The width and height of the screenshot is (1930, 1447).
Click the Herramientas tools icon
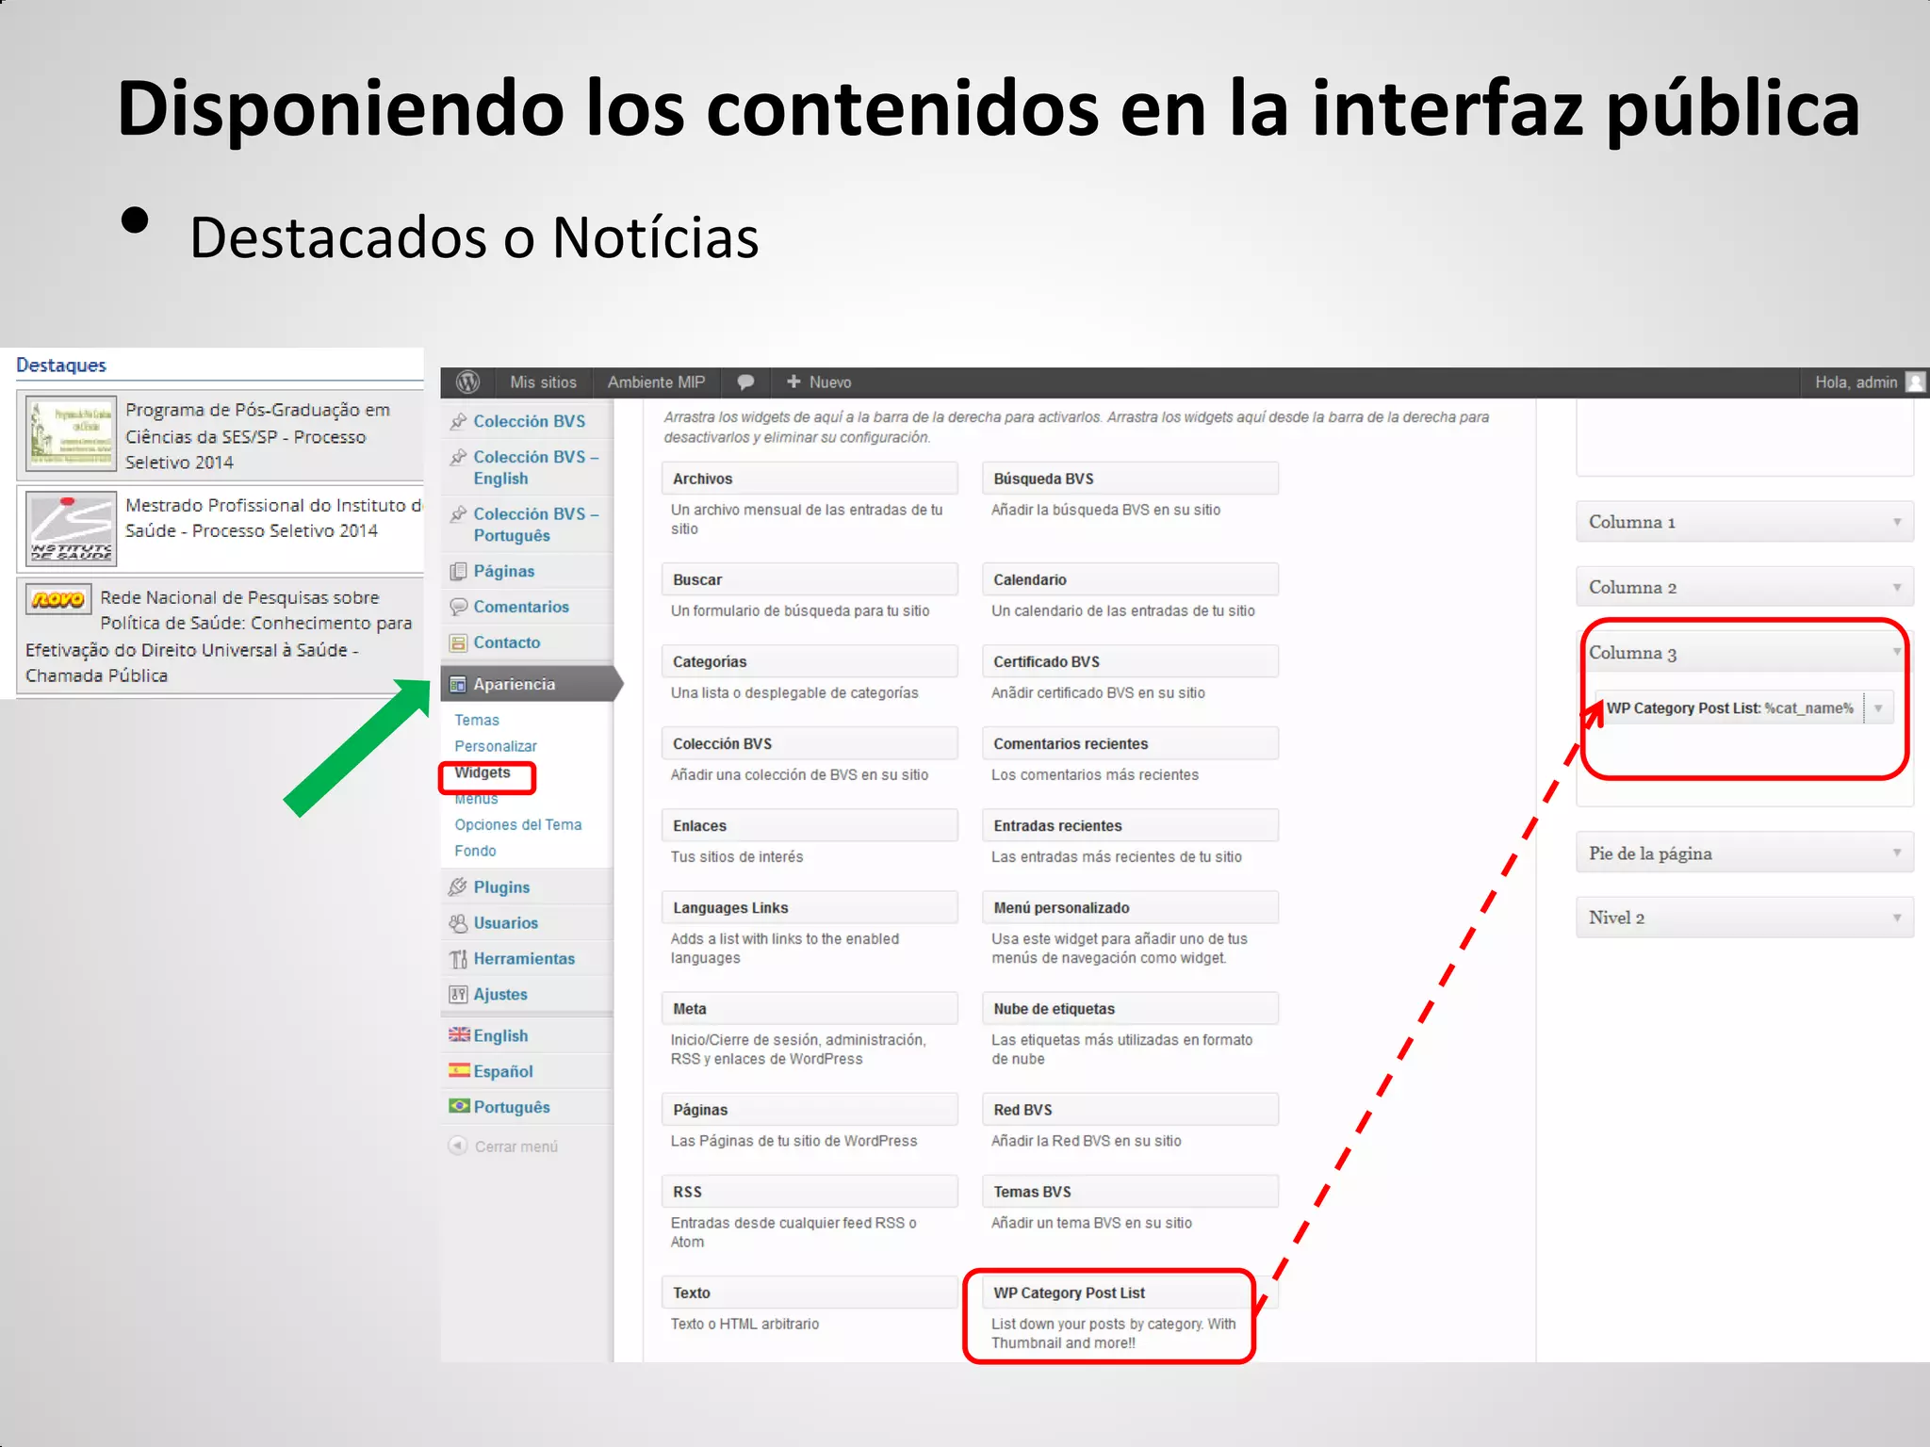coord(459,959)
